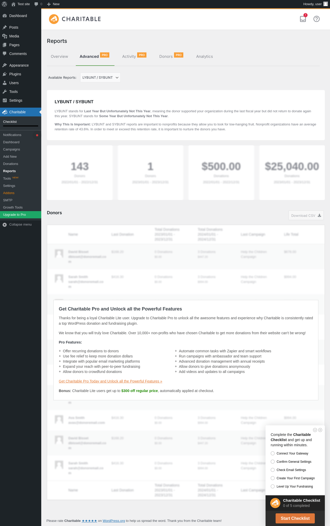Open the comments bubble icon in admin bar

click(x=36, y=4)
